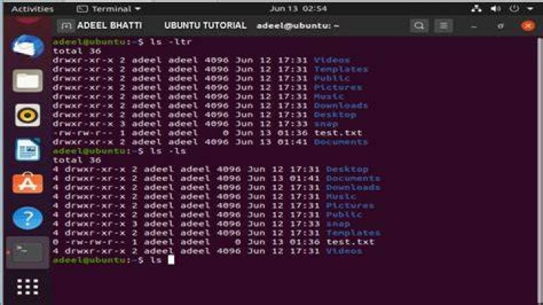Expand the Terminal app menu dropdown

109,8
